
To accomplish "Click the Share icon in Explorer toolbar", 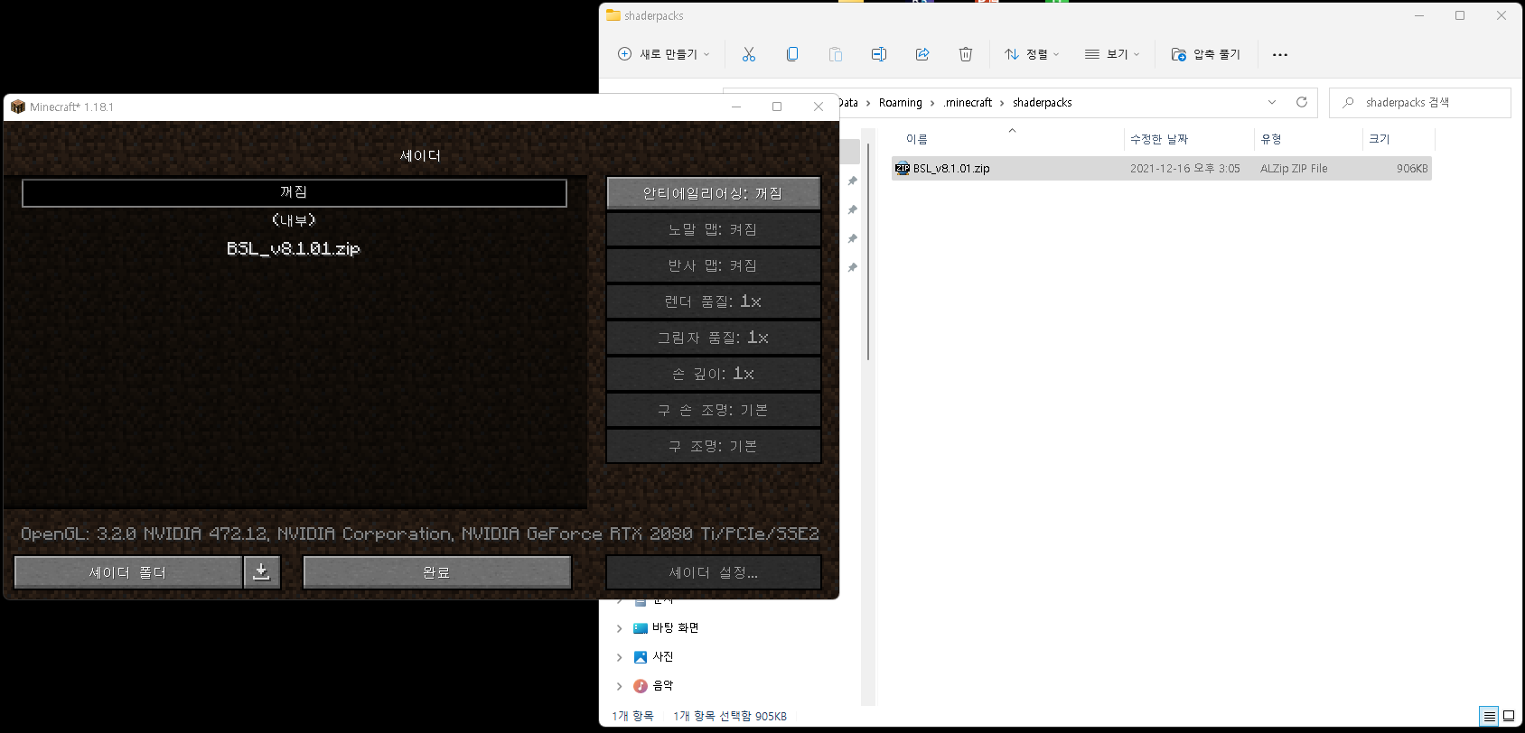I will click(x=922, y=54).
